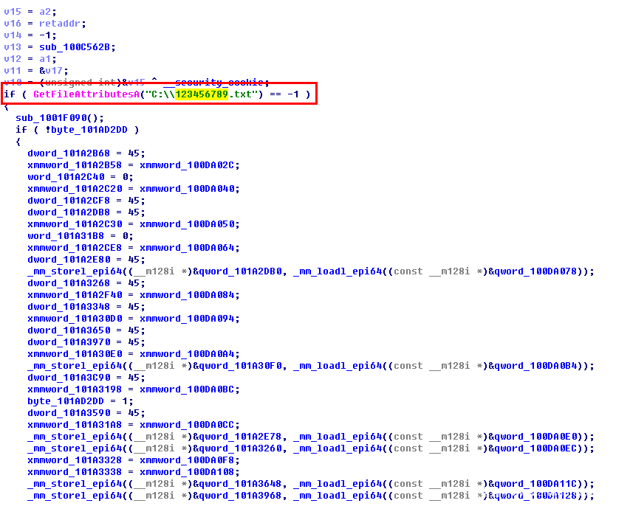
Task: Click the &v17 reference
Action: click(x=51, y=71)
